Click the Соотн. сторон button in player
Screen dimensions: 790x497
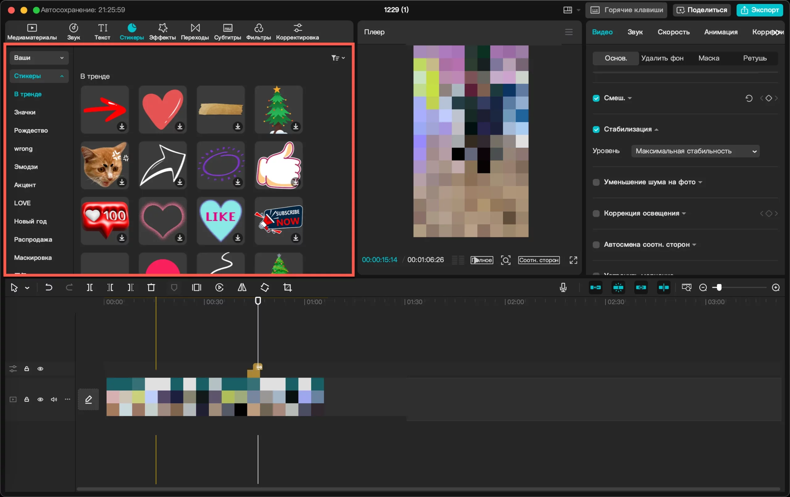(539, 260)
